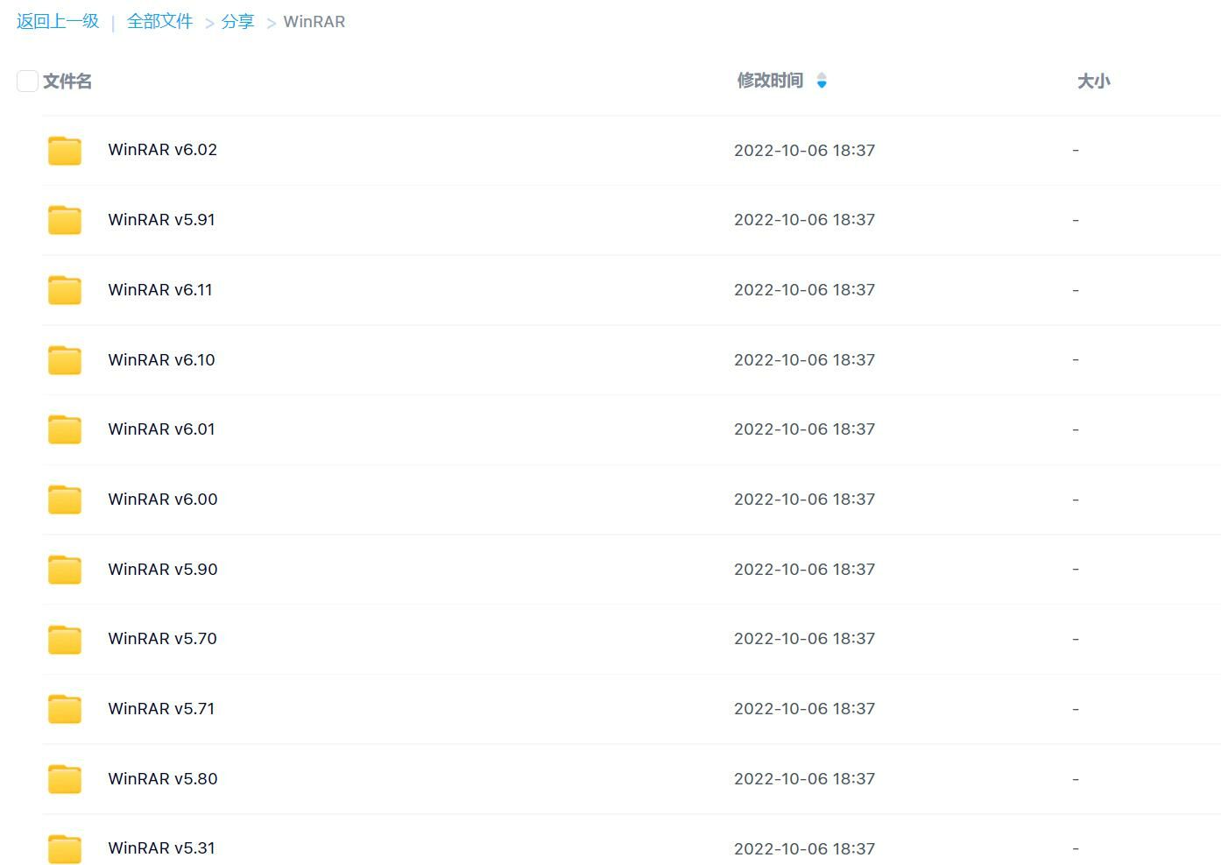This screenshot has height=865, width=1221.
Task: Click the 文件名 column header
Action: (x=67, y=82)
